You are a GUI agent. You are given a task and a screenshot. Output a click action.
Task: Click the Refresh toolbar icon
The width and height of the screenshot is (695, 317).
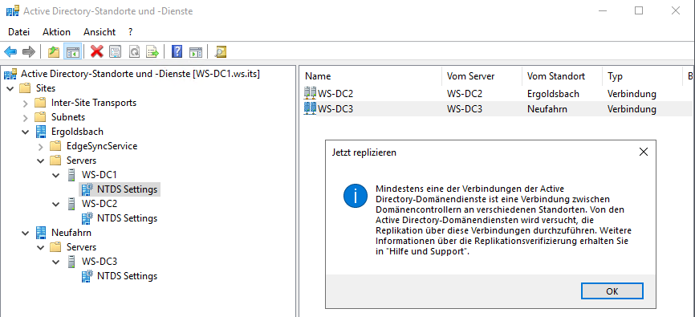pyautogui.click(x=134, y=52)
